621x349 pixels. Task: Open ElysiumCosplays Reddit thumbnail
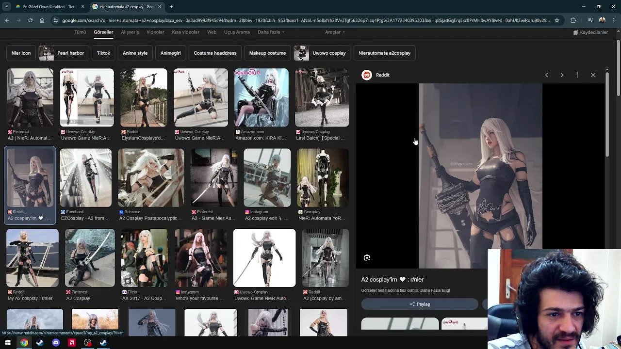(144, 97)
